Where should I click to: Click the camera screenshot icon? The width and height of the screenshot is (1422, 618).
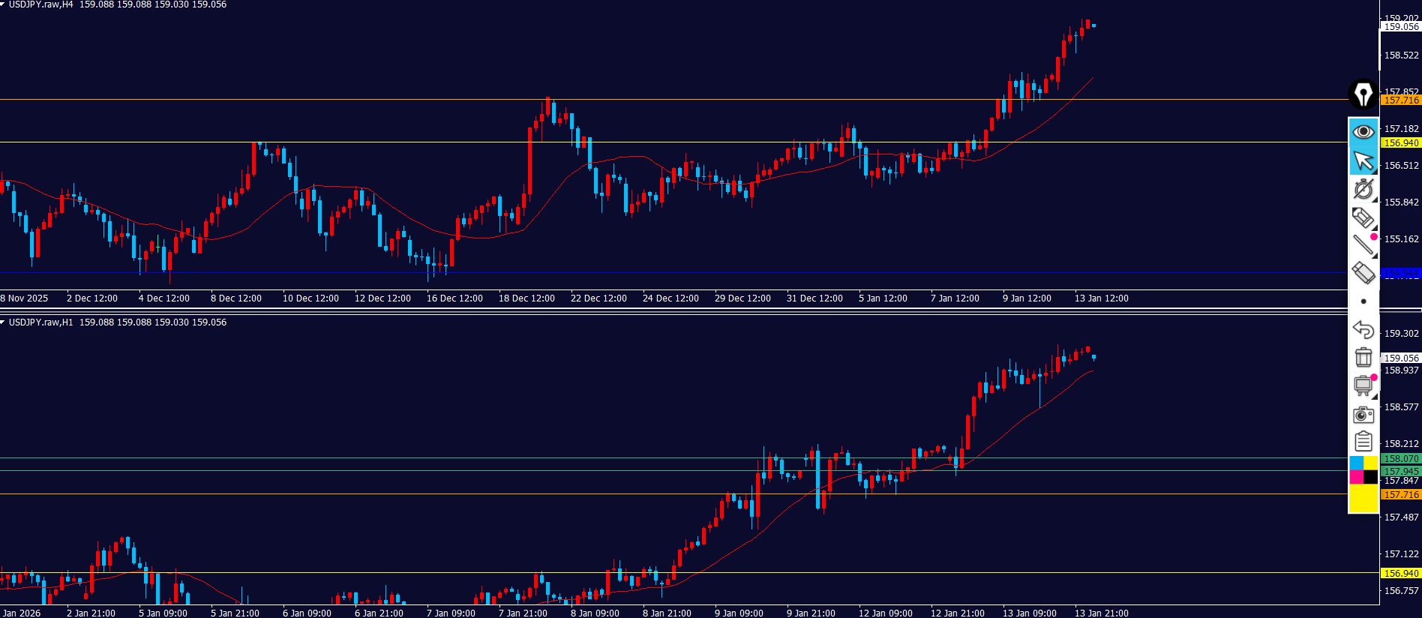tap(1363, 414)
